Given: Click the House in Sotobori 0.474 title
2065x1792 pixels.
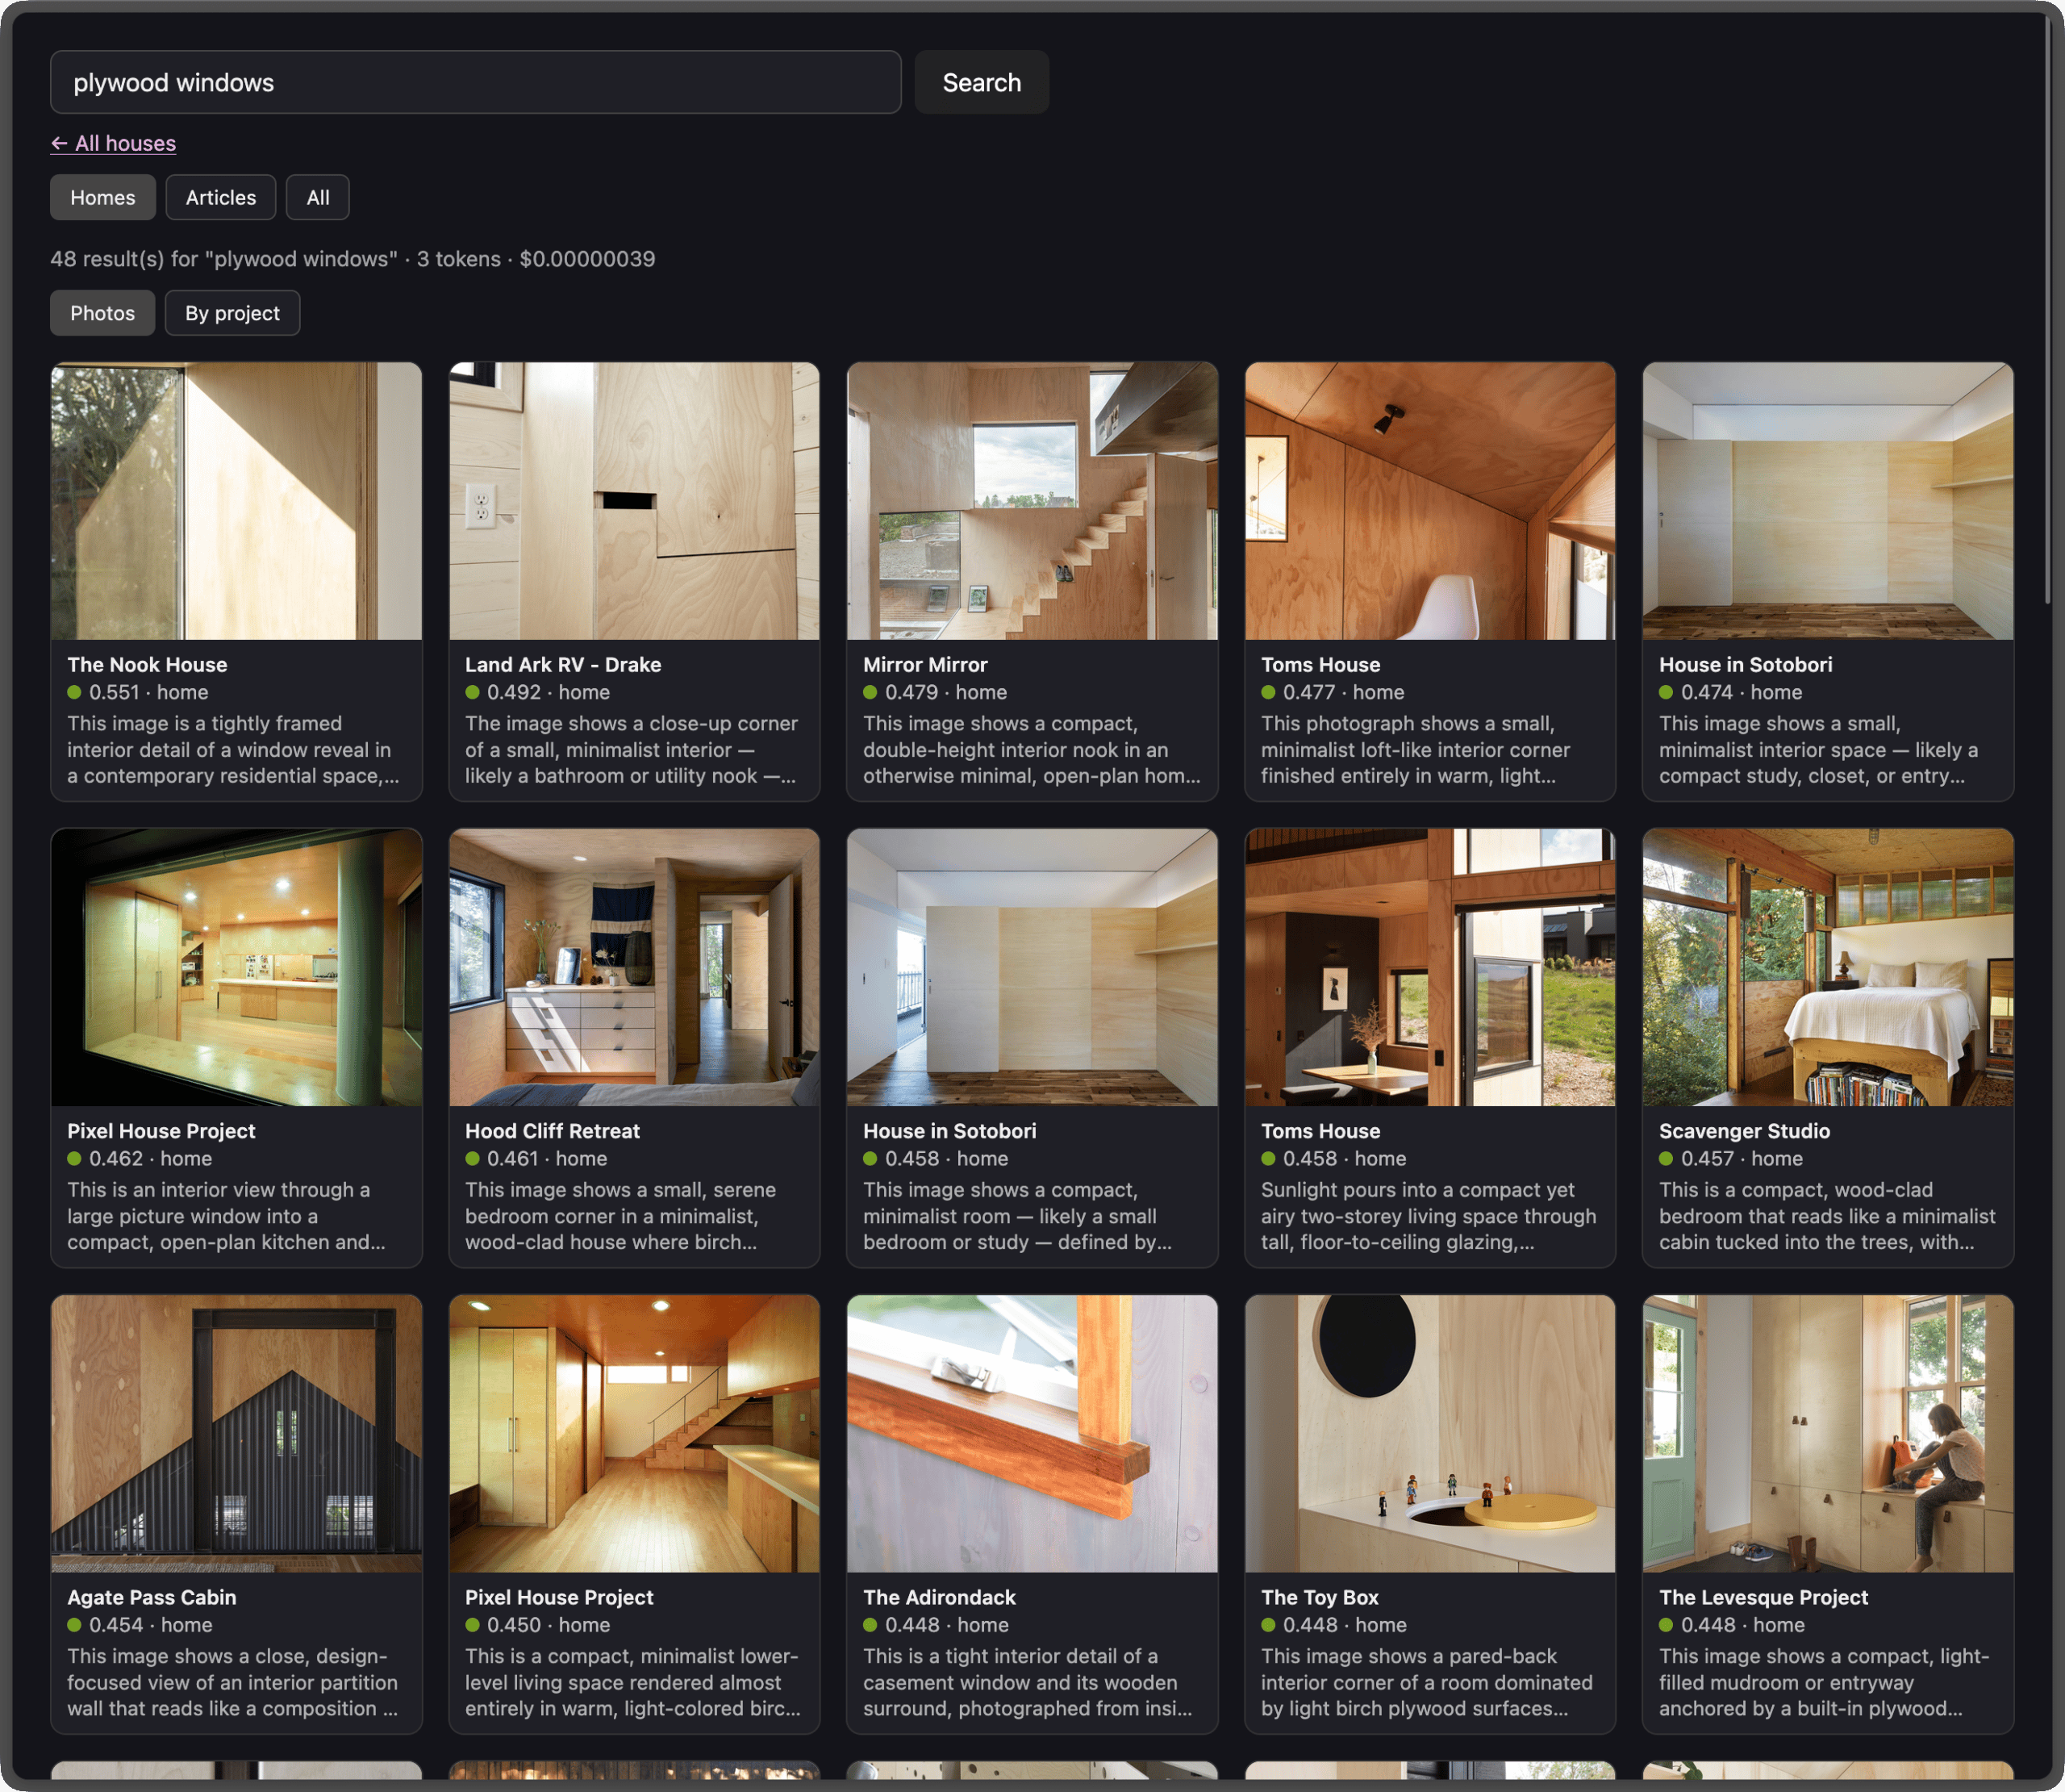Looking at the screenshot, I should point(1745,664).
